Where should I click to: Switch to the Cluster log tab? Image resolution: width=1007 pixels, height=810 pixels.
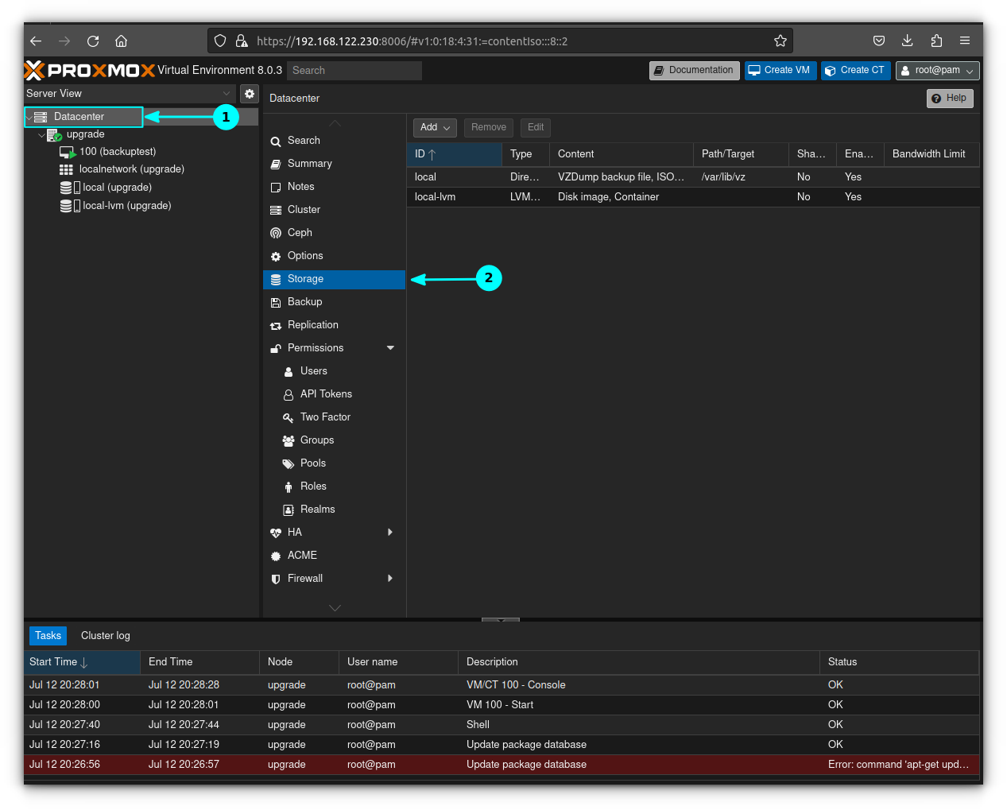[106, 636]
